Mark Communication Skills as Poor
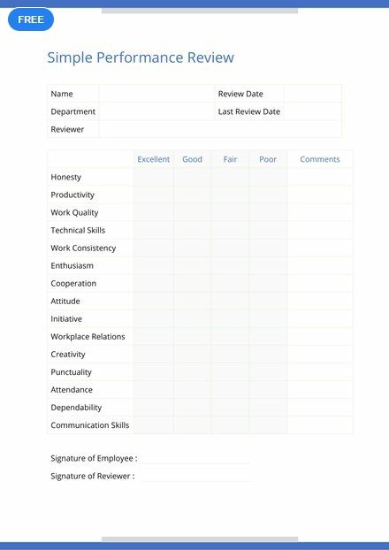The width and height of the screenshot is (389, 550). [268, 424]
